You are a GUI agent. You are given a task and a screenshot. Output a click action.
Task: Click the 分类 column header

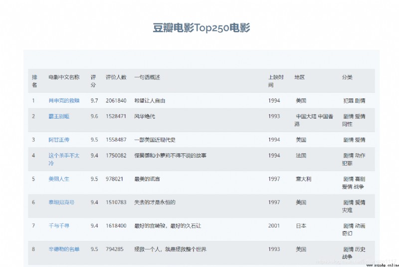347,77
